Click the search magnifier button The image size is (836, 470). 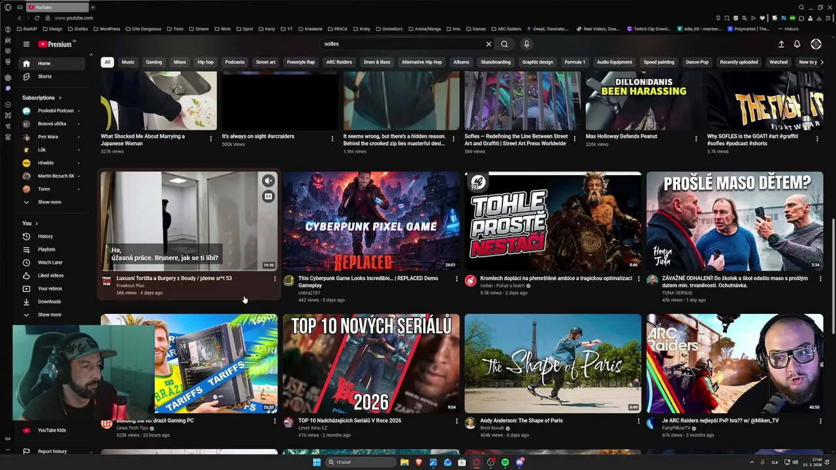(x=504, y=44)
